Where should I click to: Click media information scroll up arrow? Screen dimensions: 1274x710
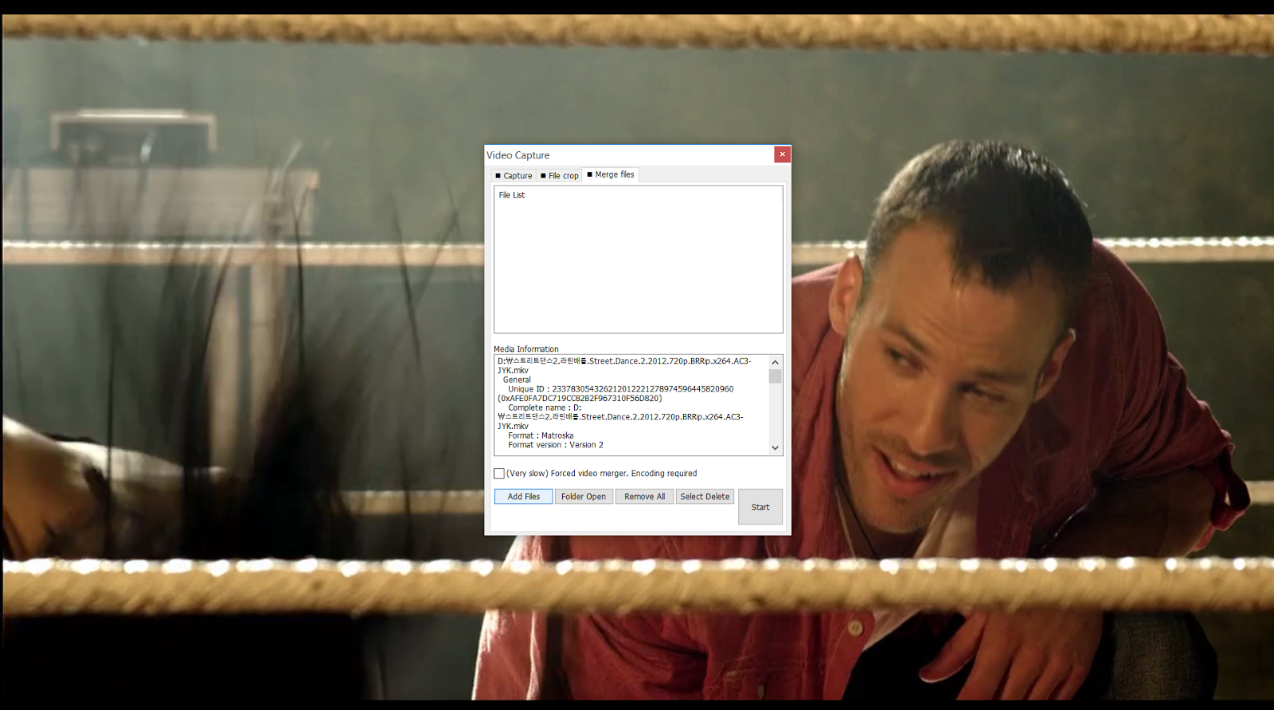click(775, 362)
